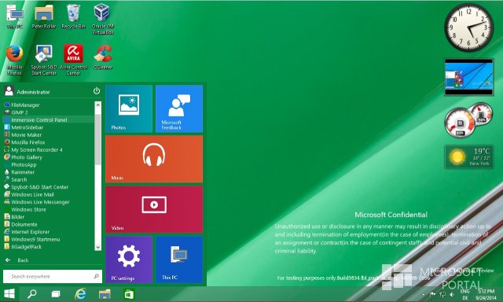
Task: Open Avira Control Center desktop icon
Action: 73,60
